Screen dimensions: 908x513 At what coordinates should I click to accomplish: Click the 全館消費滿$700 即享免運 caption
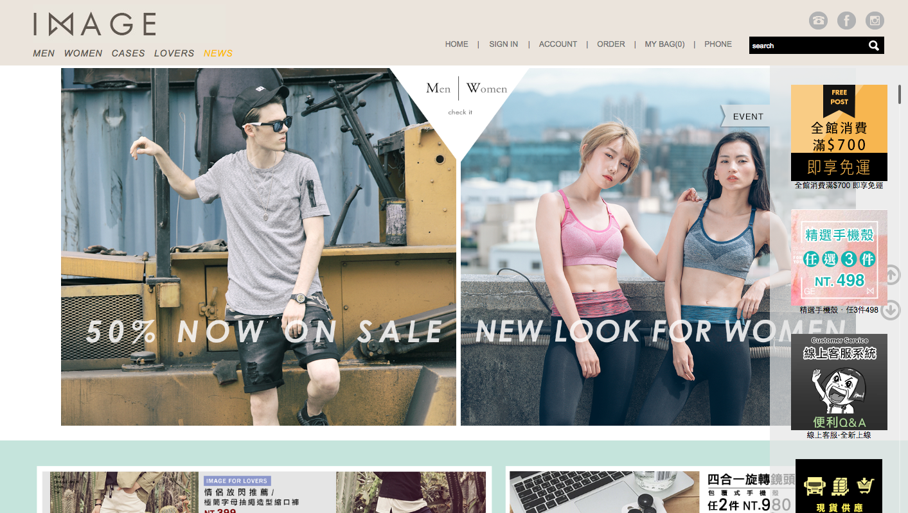click(x=839, y=186)
